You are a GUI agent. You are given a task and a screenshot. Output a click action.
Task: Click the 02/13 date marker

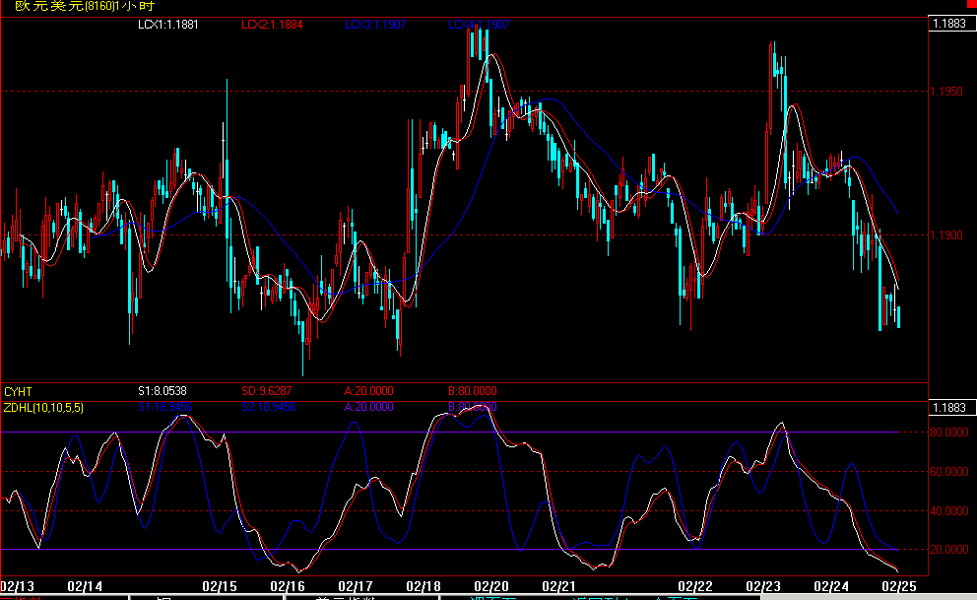pos(18,586)
